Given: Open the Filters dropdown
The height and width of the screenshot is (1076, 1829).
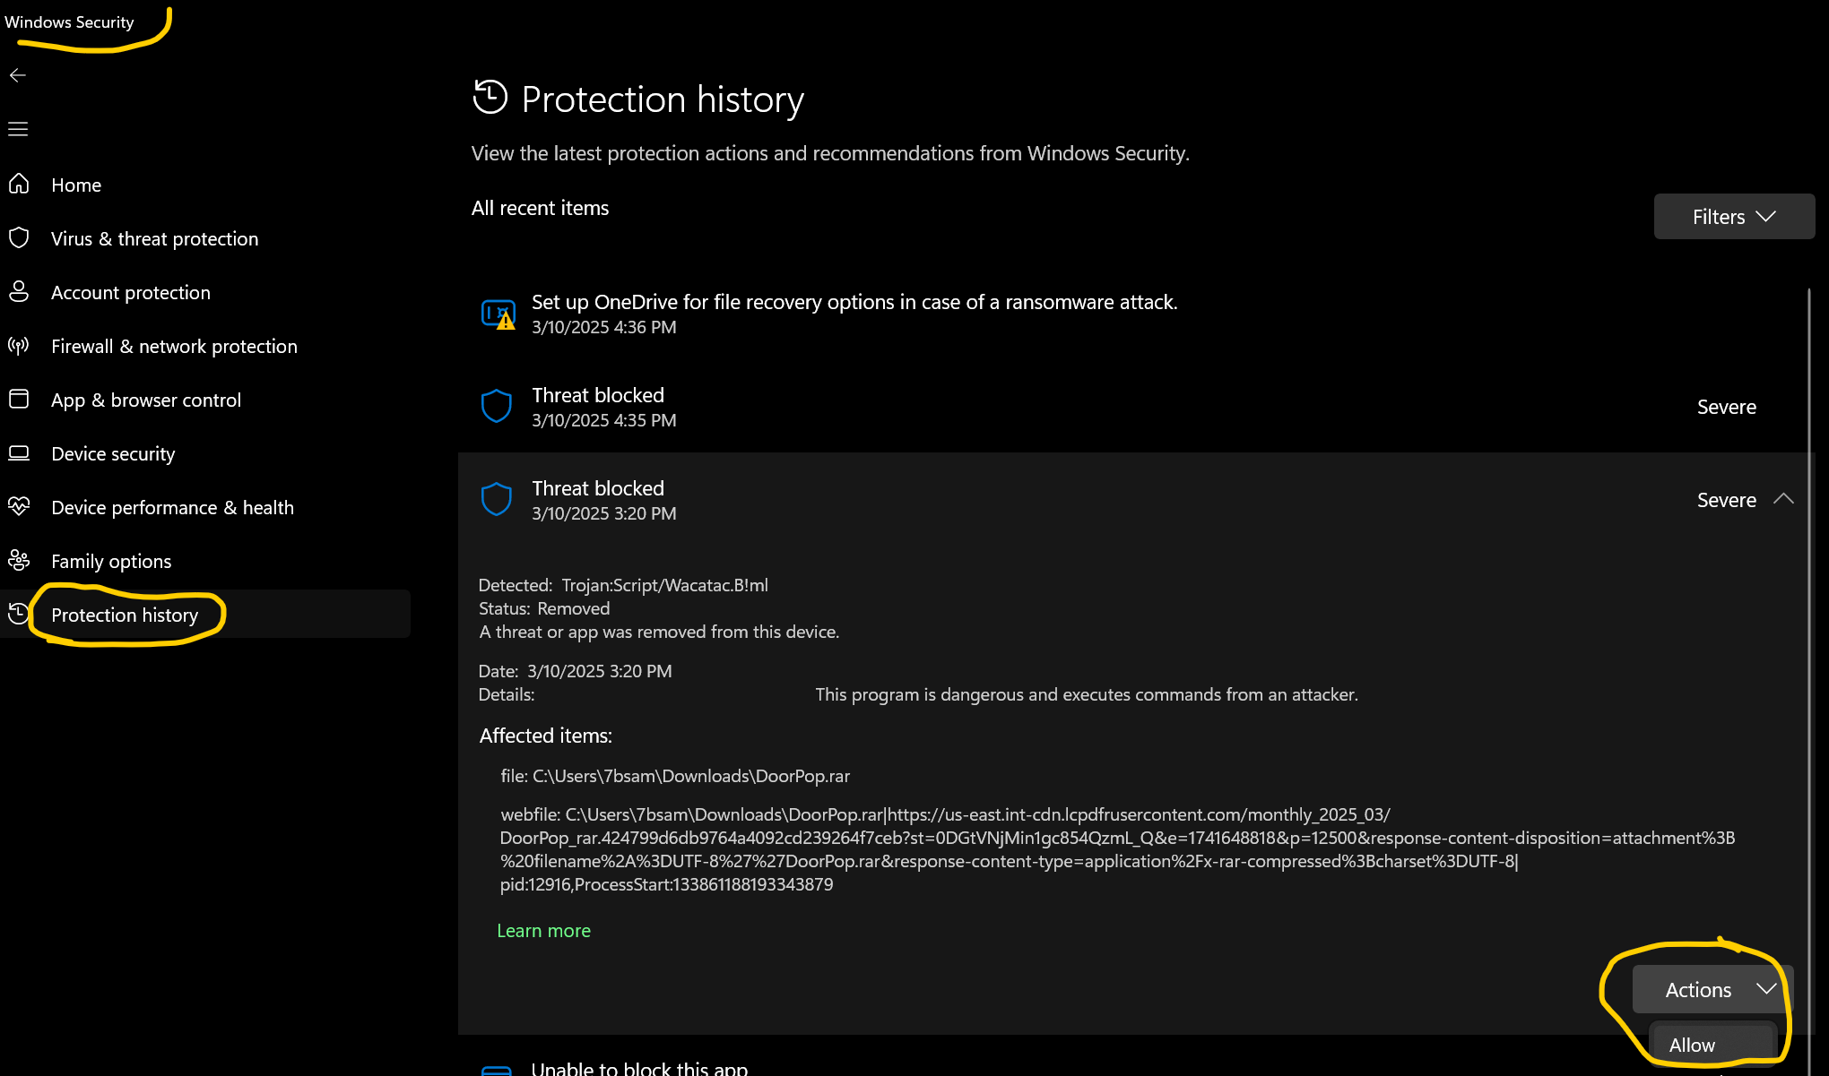Looking at the screenshot, I should pos(1733,217).
